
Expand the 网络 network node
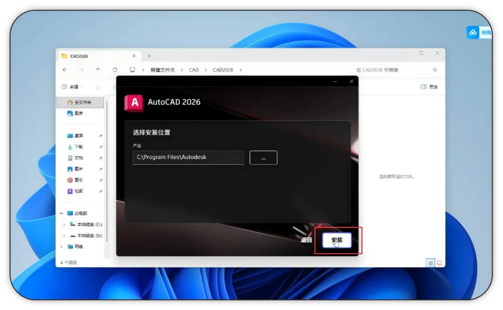tap(61, 247)
